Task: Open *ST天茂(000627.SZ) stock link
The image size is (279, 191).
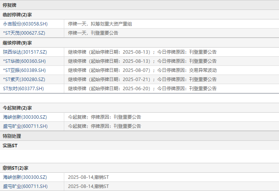Action: tap(24, 33)
